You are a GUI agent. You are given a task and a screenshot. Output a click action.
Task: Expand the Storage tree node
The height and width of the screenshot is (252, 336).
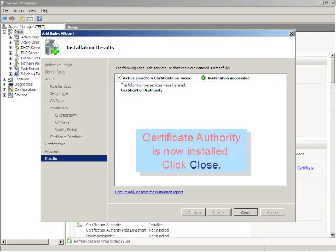tap(5, 95)
